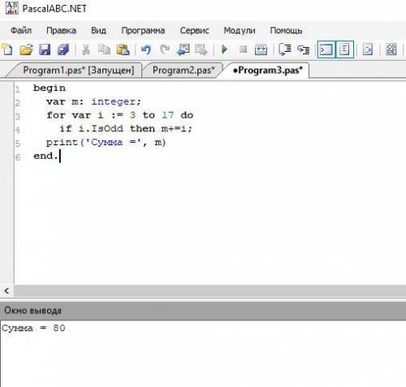Click the New file icon
Screen dimensions: 406x387
click(7, 49)
